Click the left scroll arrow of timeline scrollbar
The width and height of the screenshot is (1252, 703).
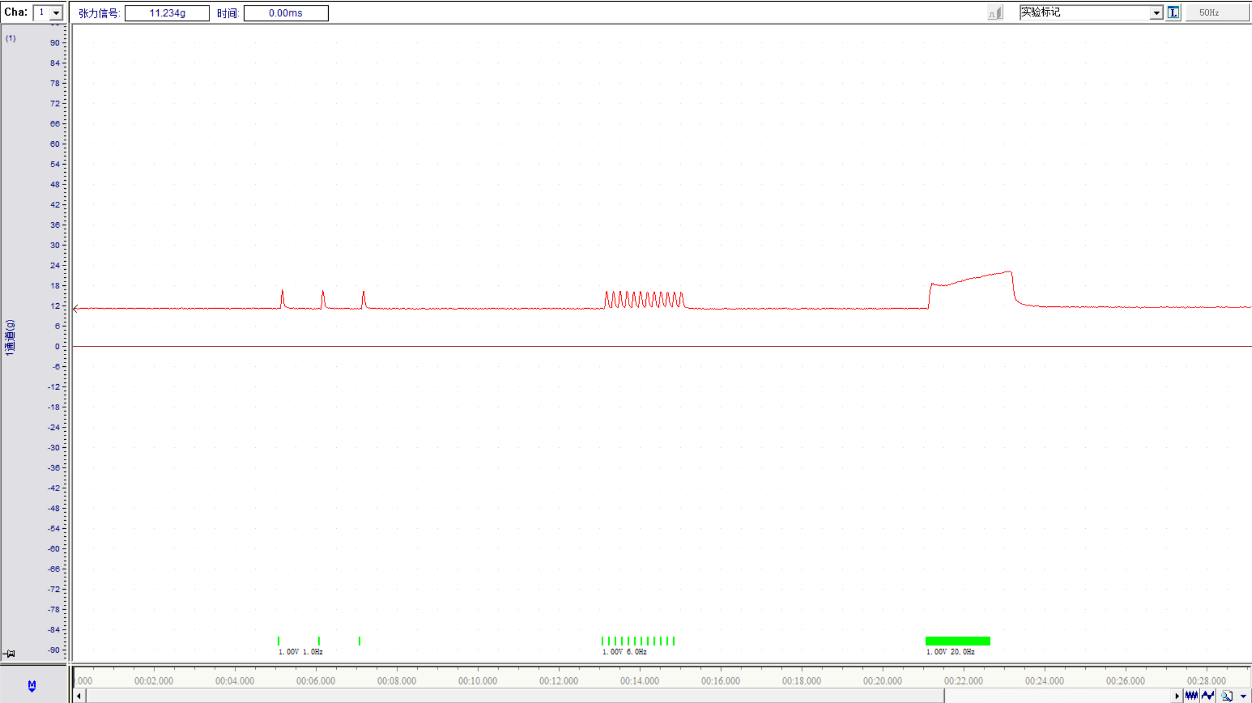click(79, 696)
